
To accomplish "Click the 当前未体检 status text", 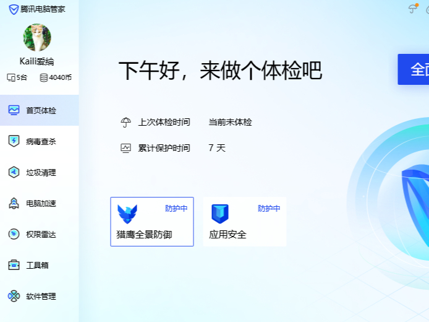I will (x=230, y=122).
